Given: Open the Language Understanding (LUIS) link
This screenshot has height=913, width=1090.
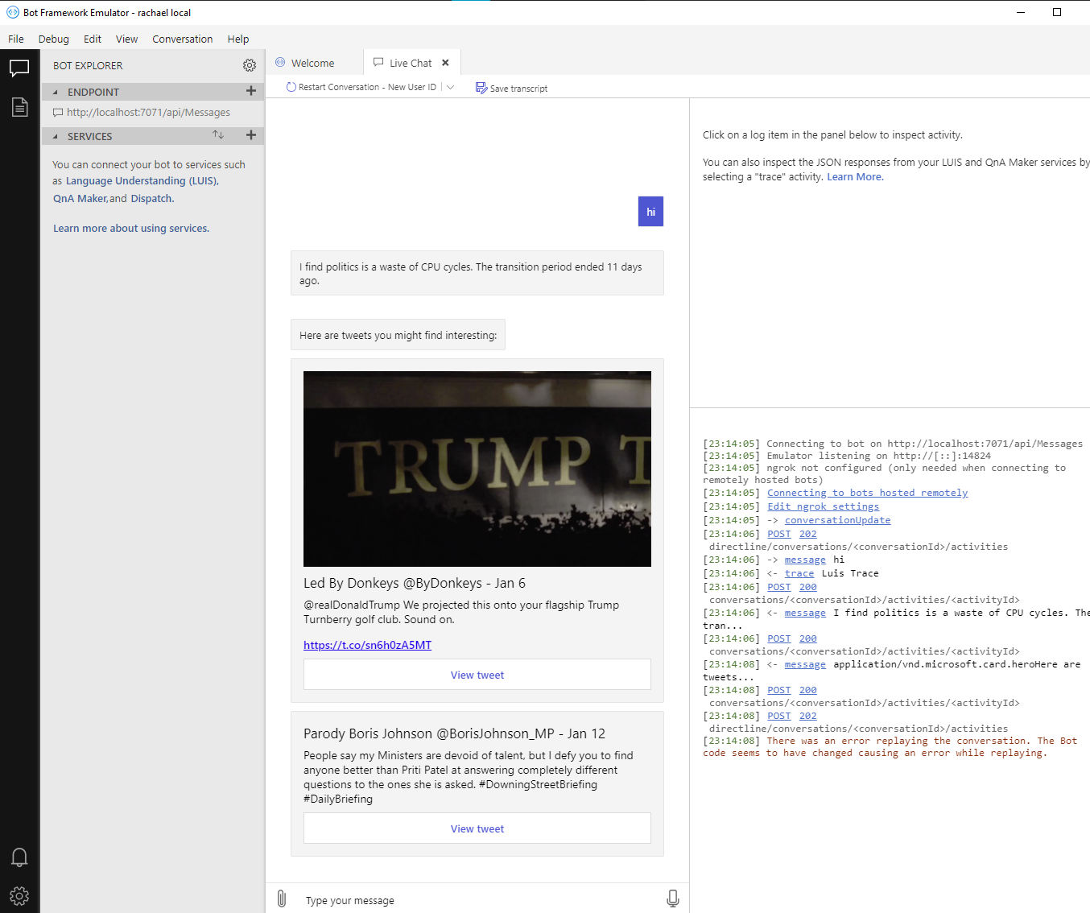Looking at the screenshot, I should tap(141, 181).
